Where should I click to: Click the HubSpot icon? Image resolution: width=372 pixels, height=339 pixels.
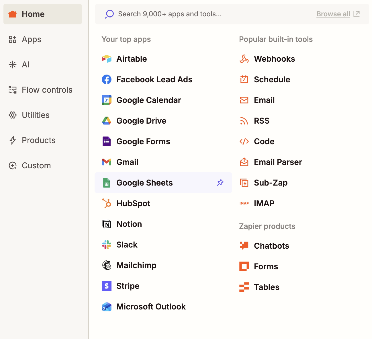pyautogui.click(x=107, y=203)
